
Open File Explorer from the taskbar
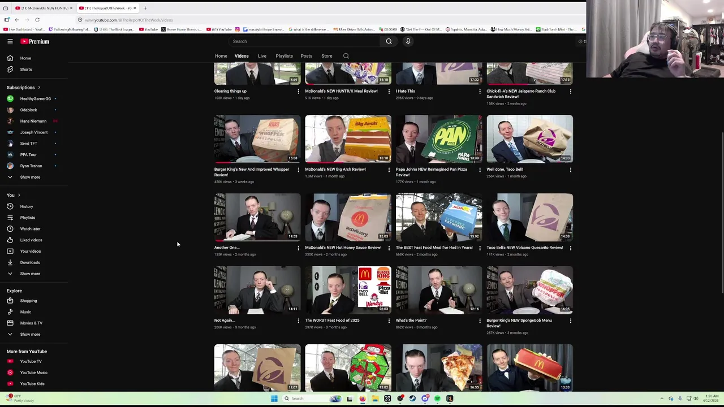point(375,399)
